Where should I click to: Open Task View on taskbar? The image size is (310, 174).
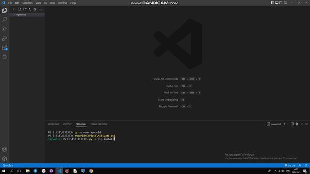click(x=19, y=171)
